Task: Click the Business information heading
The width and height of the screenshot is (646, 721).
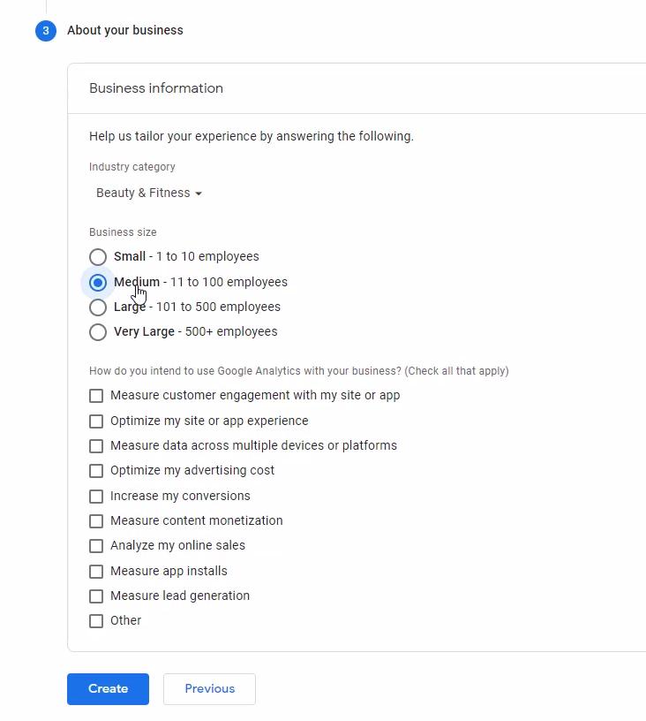Action: click(x=156, y=88)
